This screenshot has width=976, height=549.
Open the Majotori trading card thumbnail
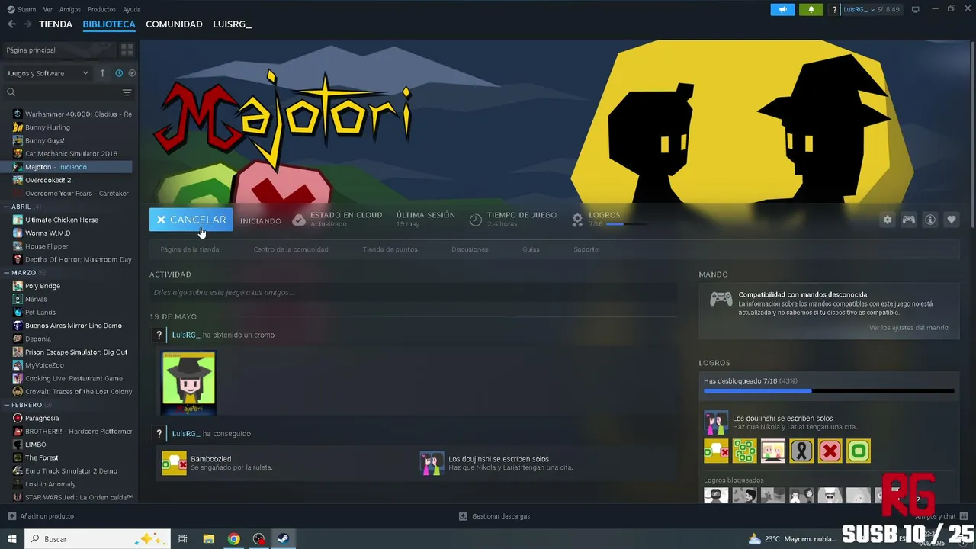coord(188,382)
